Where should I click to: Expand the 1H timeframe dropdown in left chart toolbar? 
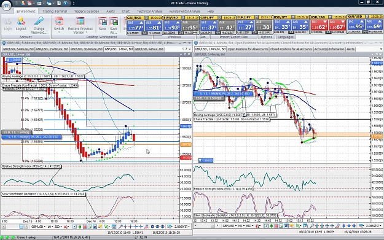point(50,226)
